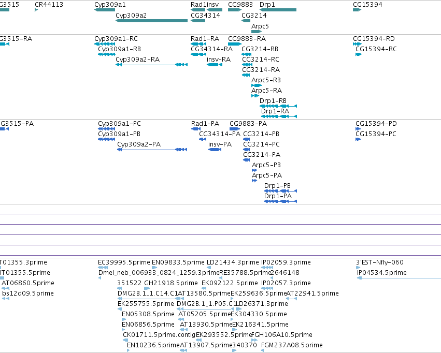Viewport: 441px width, 353px height.
Task: Click the Cyp309a1-PC protein
Action: pos(106,128)
